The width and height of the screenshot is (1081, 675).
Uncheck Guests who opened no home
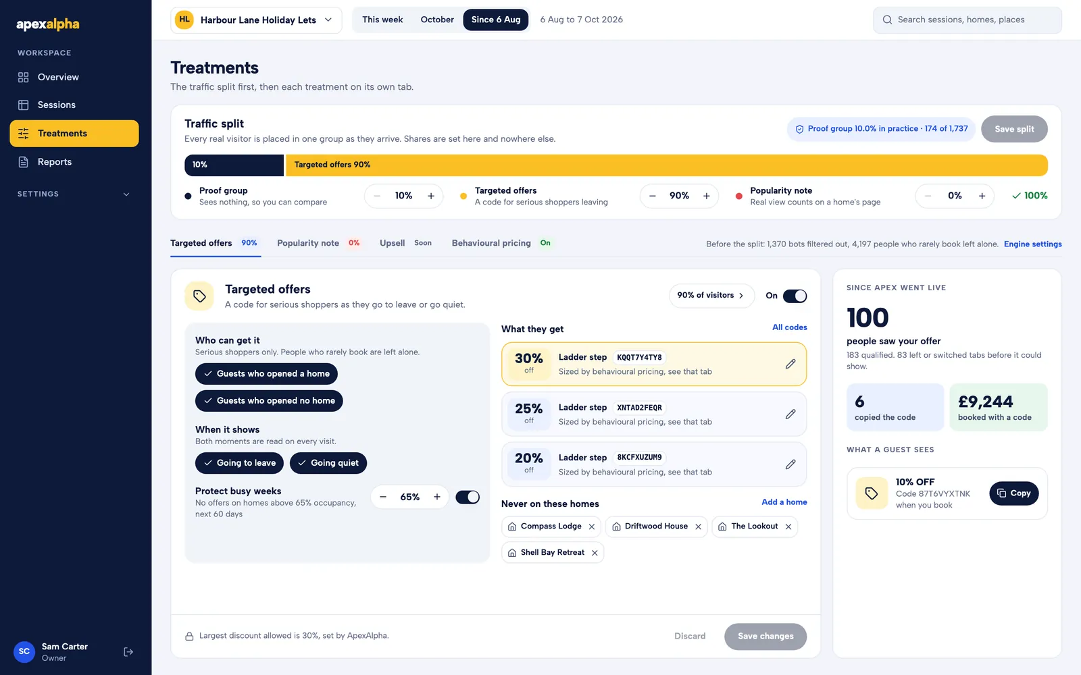(269, 401)
